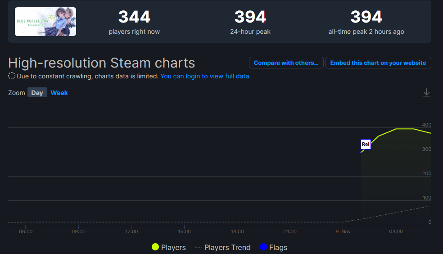The image size is (443, 254).
Task: Click the all-time peak 394 stat
Action: (366, 22)
